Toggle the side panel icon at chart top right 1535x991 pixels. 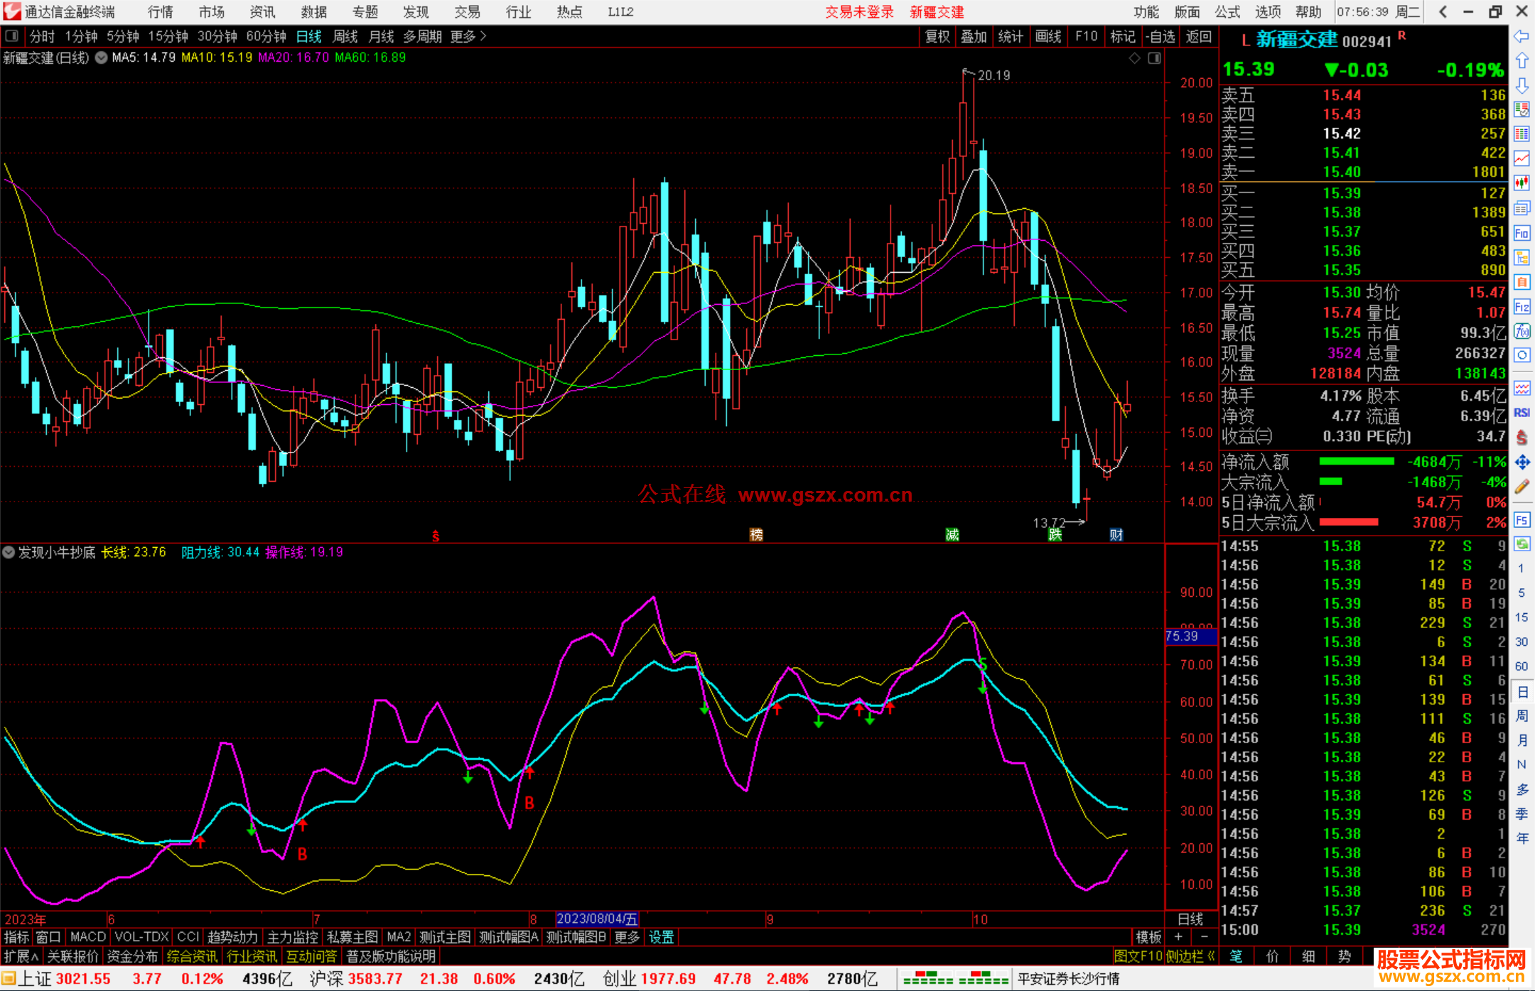pos(1154,58)
